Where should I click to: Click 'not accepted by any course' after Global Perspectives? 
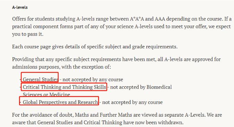[132, 102]
